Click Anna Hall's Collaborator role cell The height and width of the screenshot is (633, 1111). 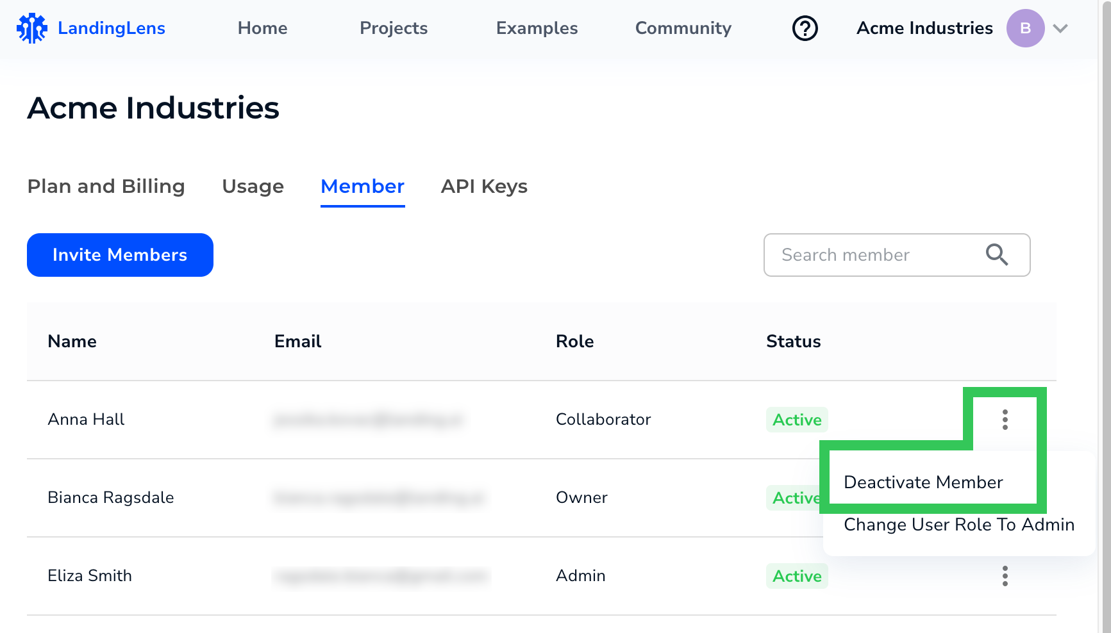click(603, 420)
